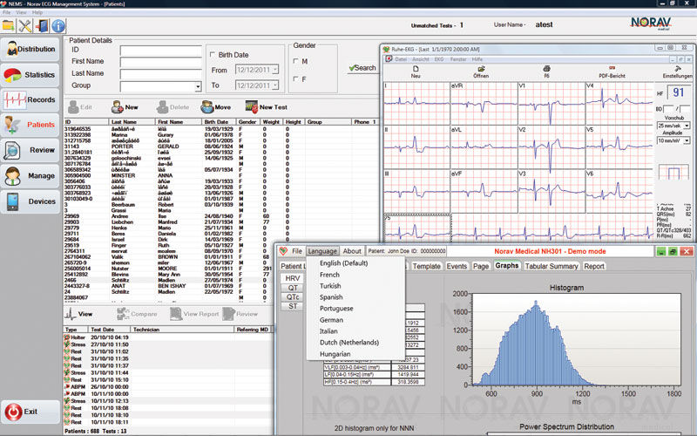This screenshot has width=697, height=436.
Task: Open the Statistics pie chart section
Action: coord(30,75)
